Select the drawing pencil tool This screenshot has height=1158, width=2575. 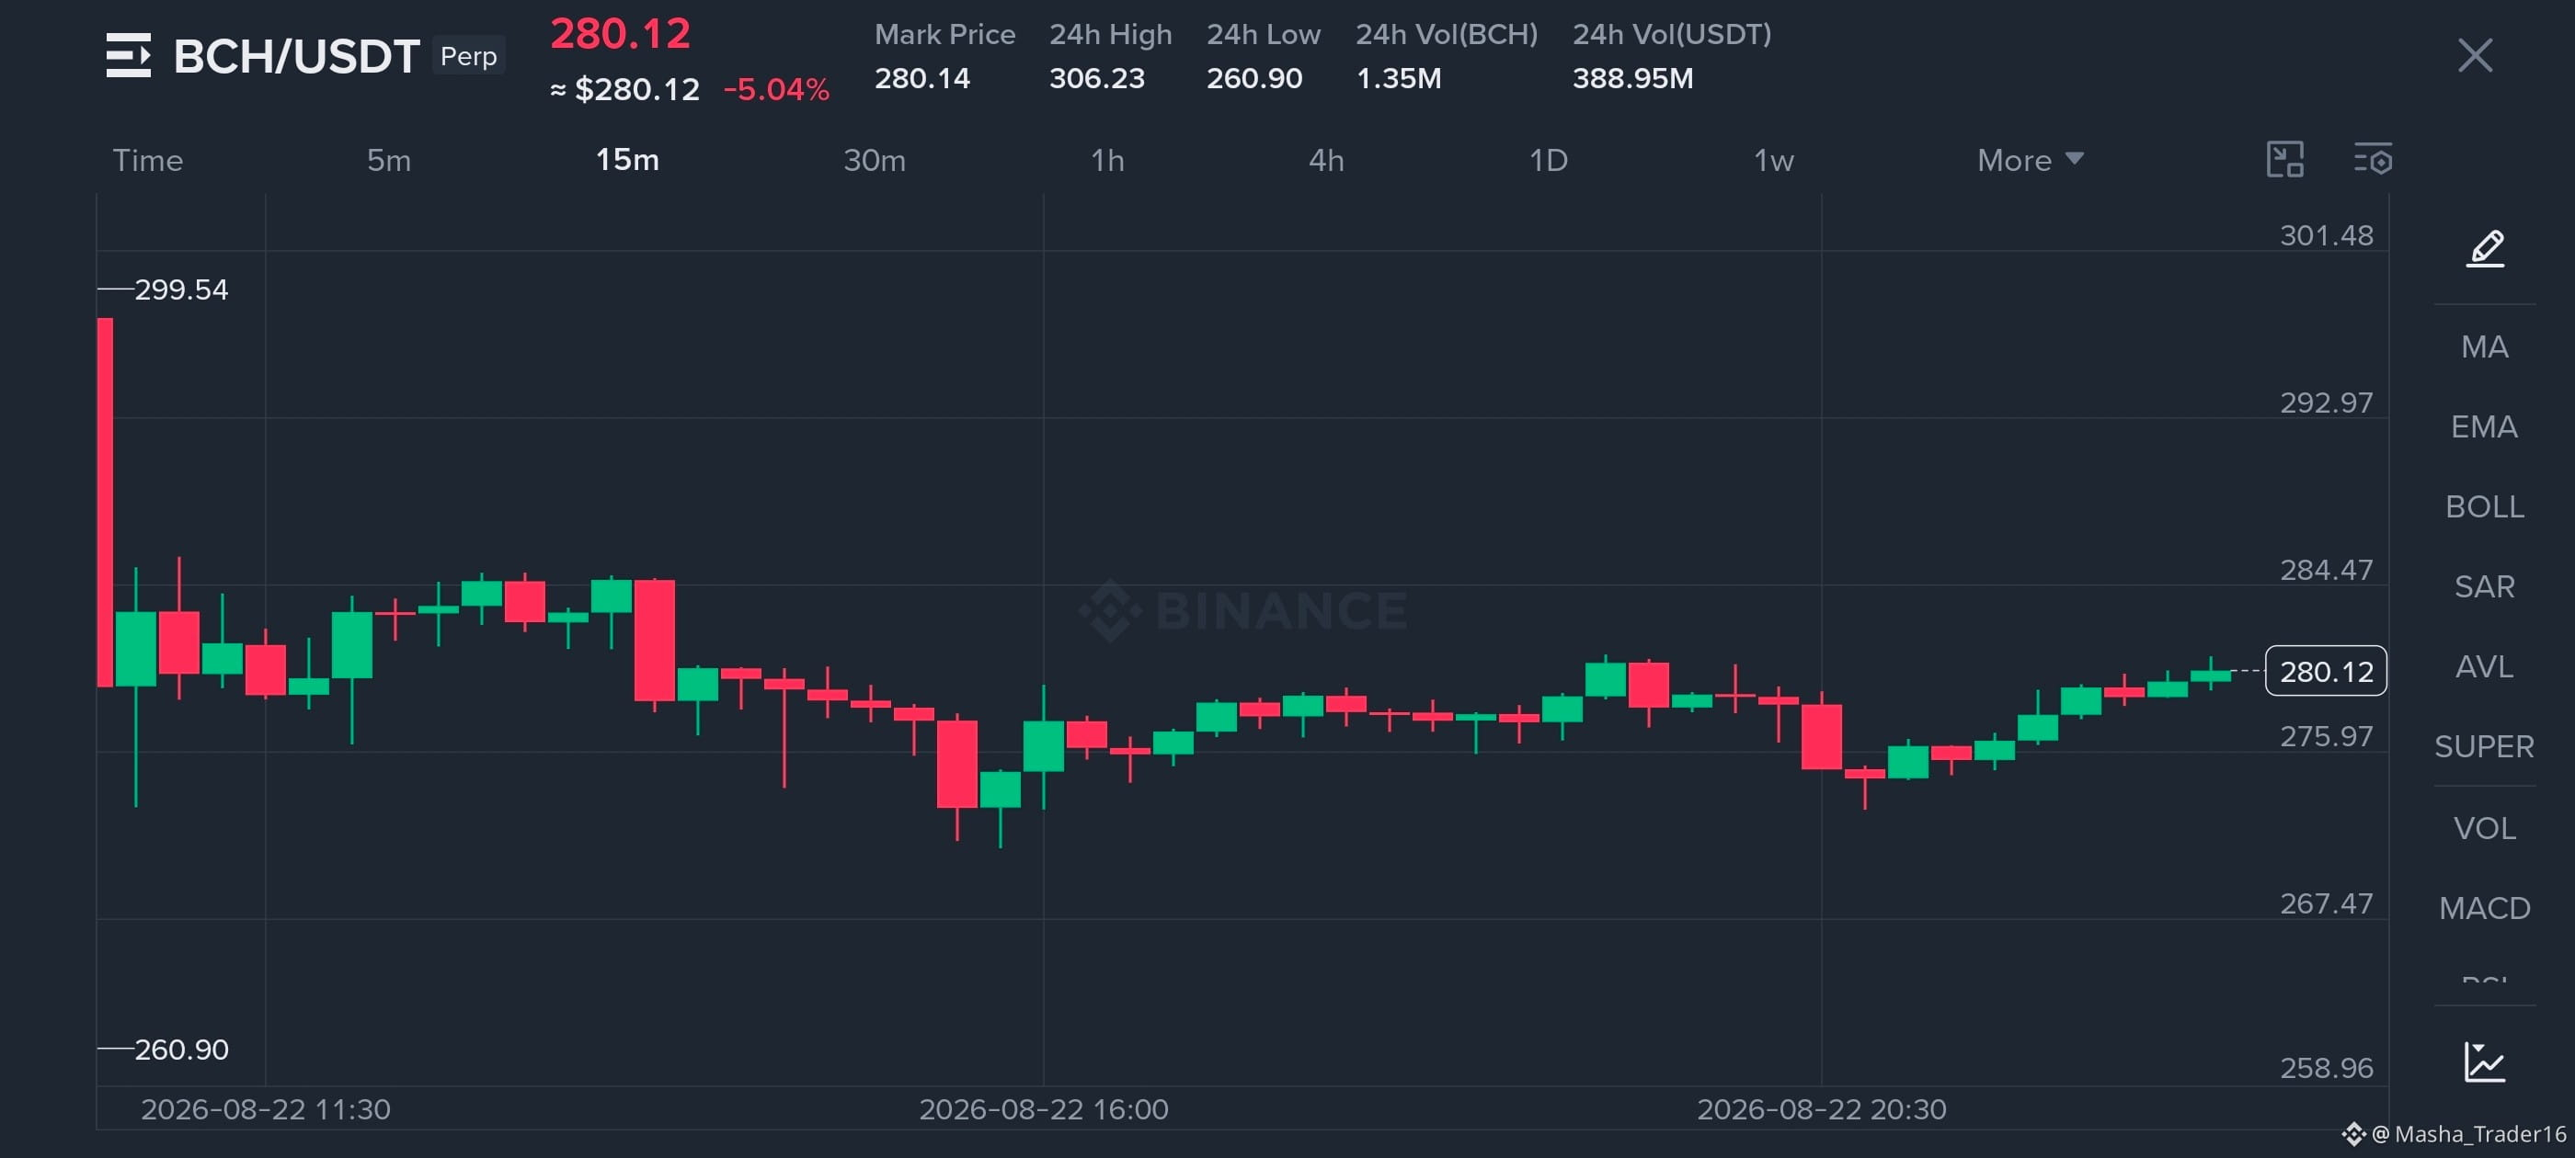click(2485, 248)
